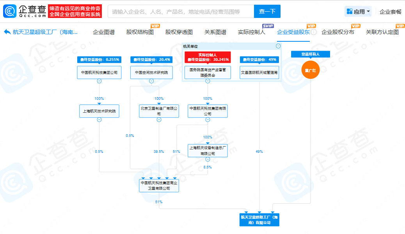Click the 受益所有人 label
The height and width of the screenshot is (234, 405).
click(x=311, y=54)
